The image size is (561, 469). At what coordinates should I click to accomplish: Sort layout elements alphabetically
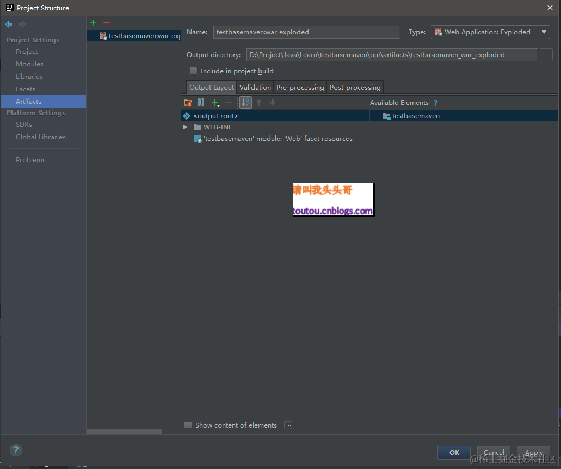click(245, 102)
